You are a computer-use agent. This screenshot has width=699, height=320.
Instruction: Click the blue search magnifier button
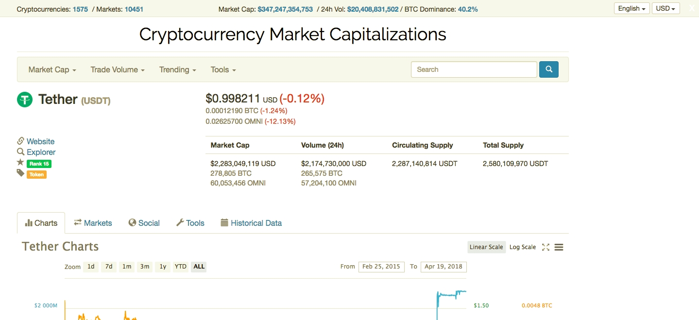548,69
